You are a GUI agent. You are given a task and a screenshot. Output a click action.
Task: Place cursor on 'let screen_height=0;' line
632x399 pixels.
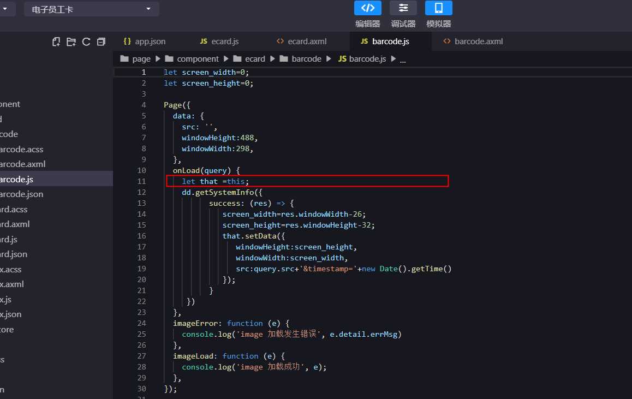(x=208, y=83)
